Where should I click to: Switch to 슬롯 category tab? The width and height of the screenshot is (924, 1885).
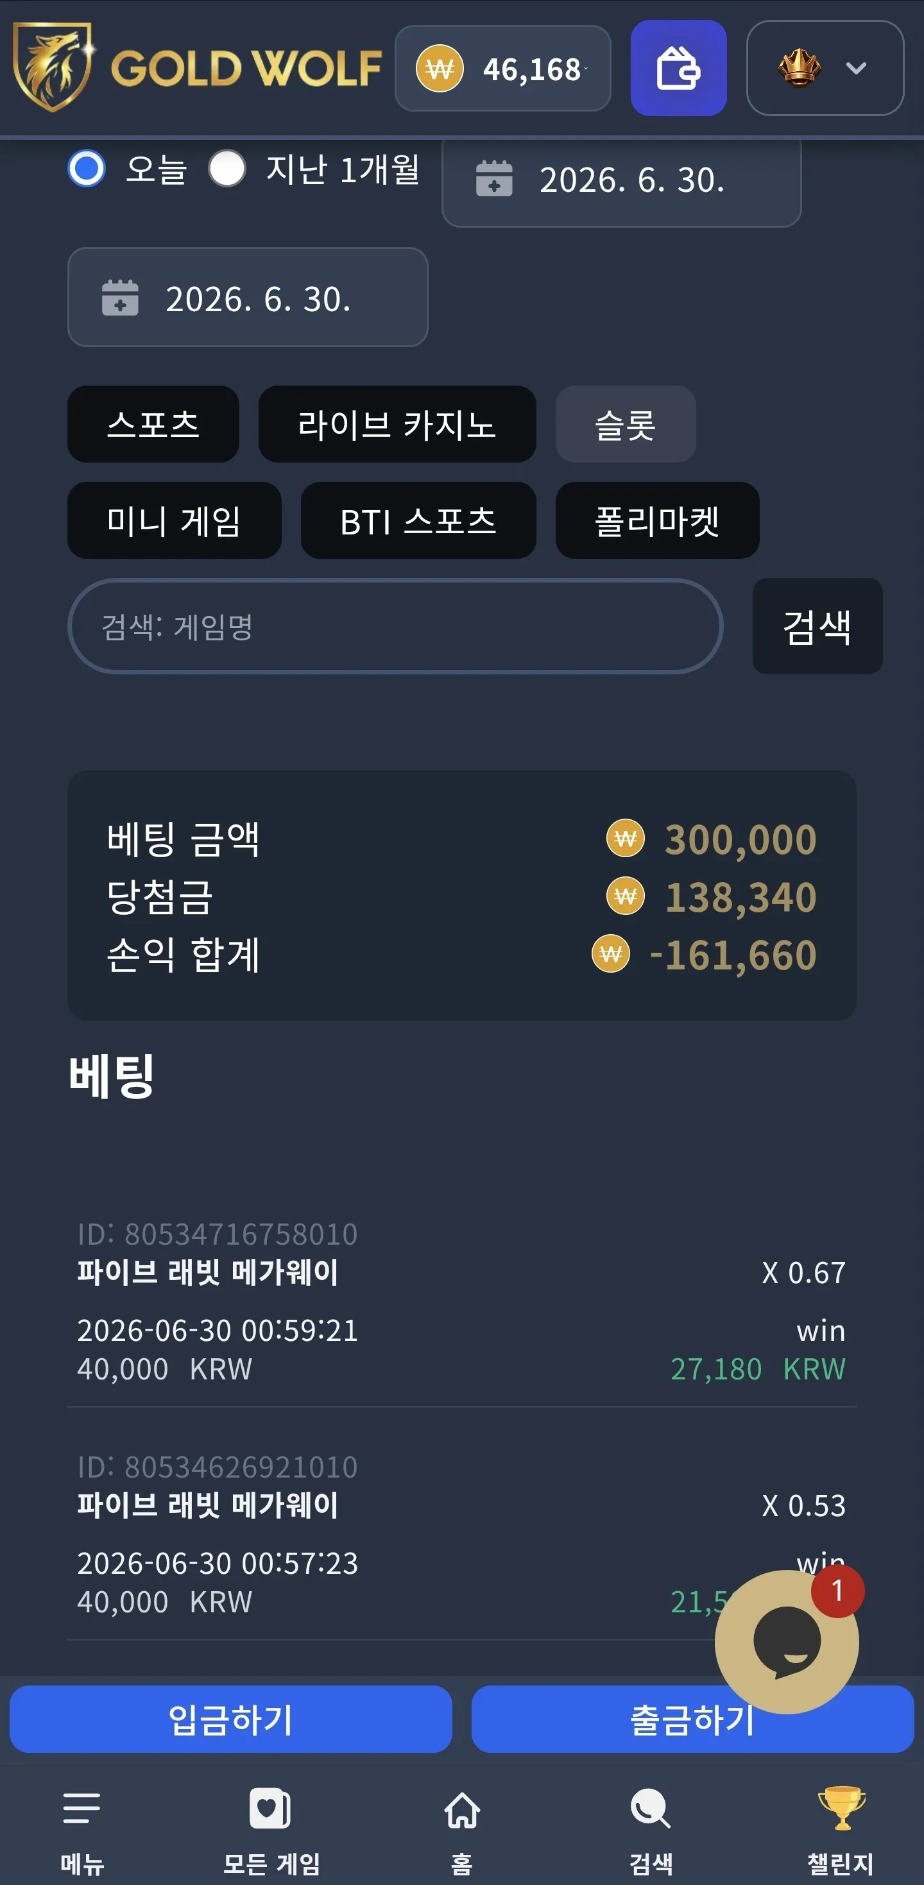(626, 425)
